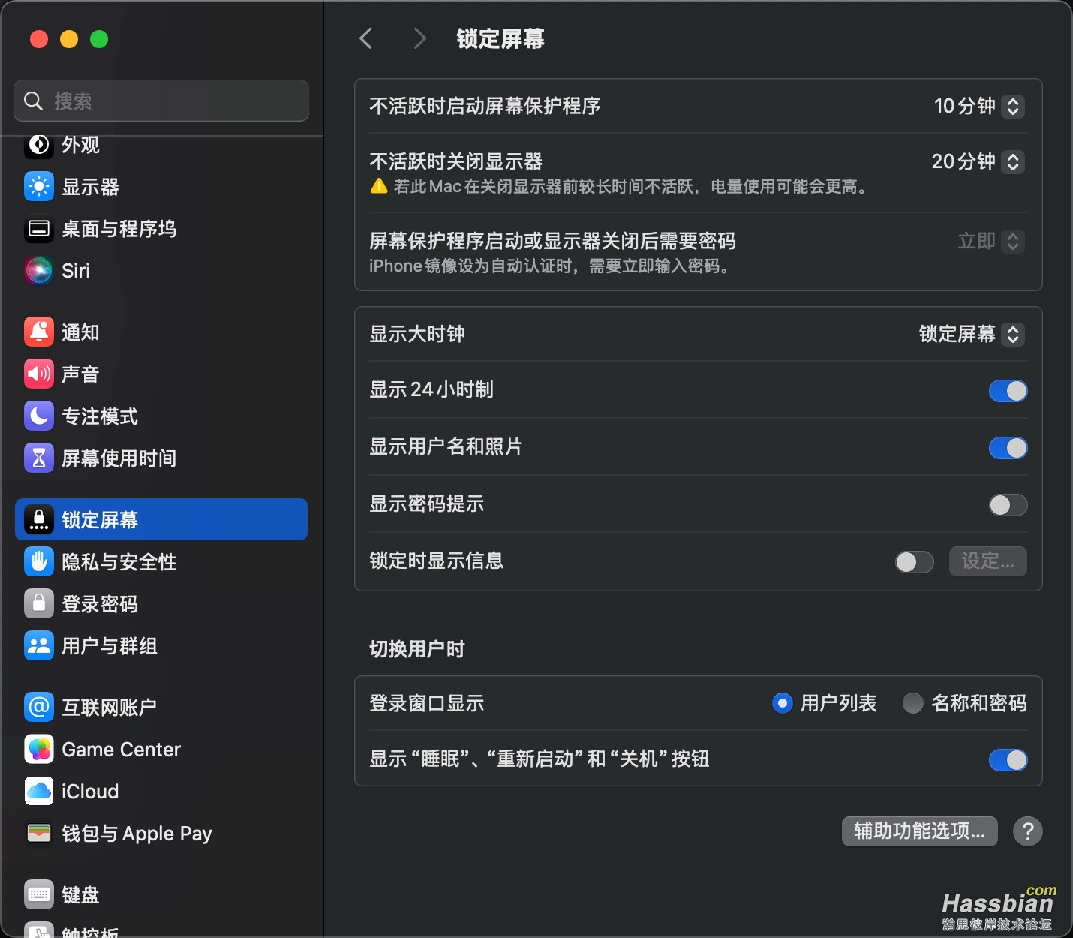Screen dimensions: 1073x938
Task: Click 辅助功能选项... button
Action: coord(920,831)
